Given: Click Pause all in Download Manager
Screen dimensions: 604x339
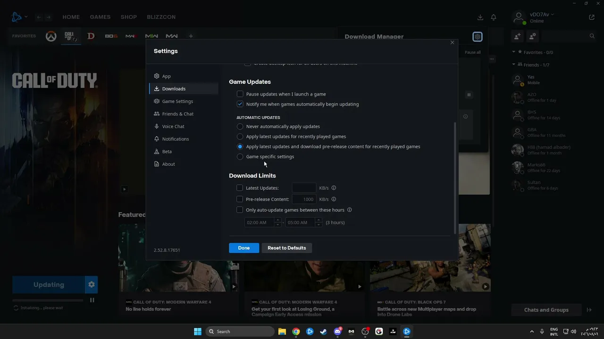Looking at the screenshot, I should tap(473, 52).
